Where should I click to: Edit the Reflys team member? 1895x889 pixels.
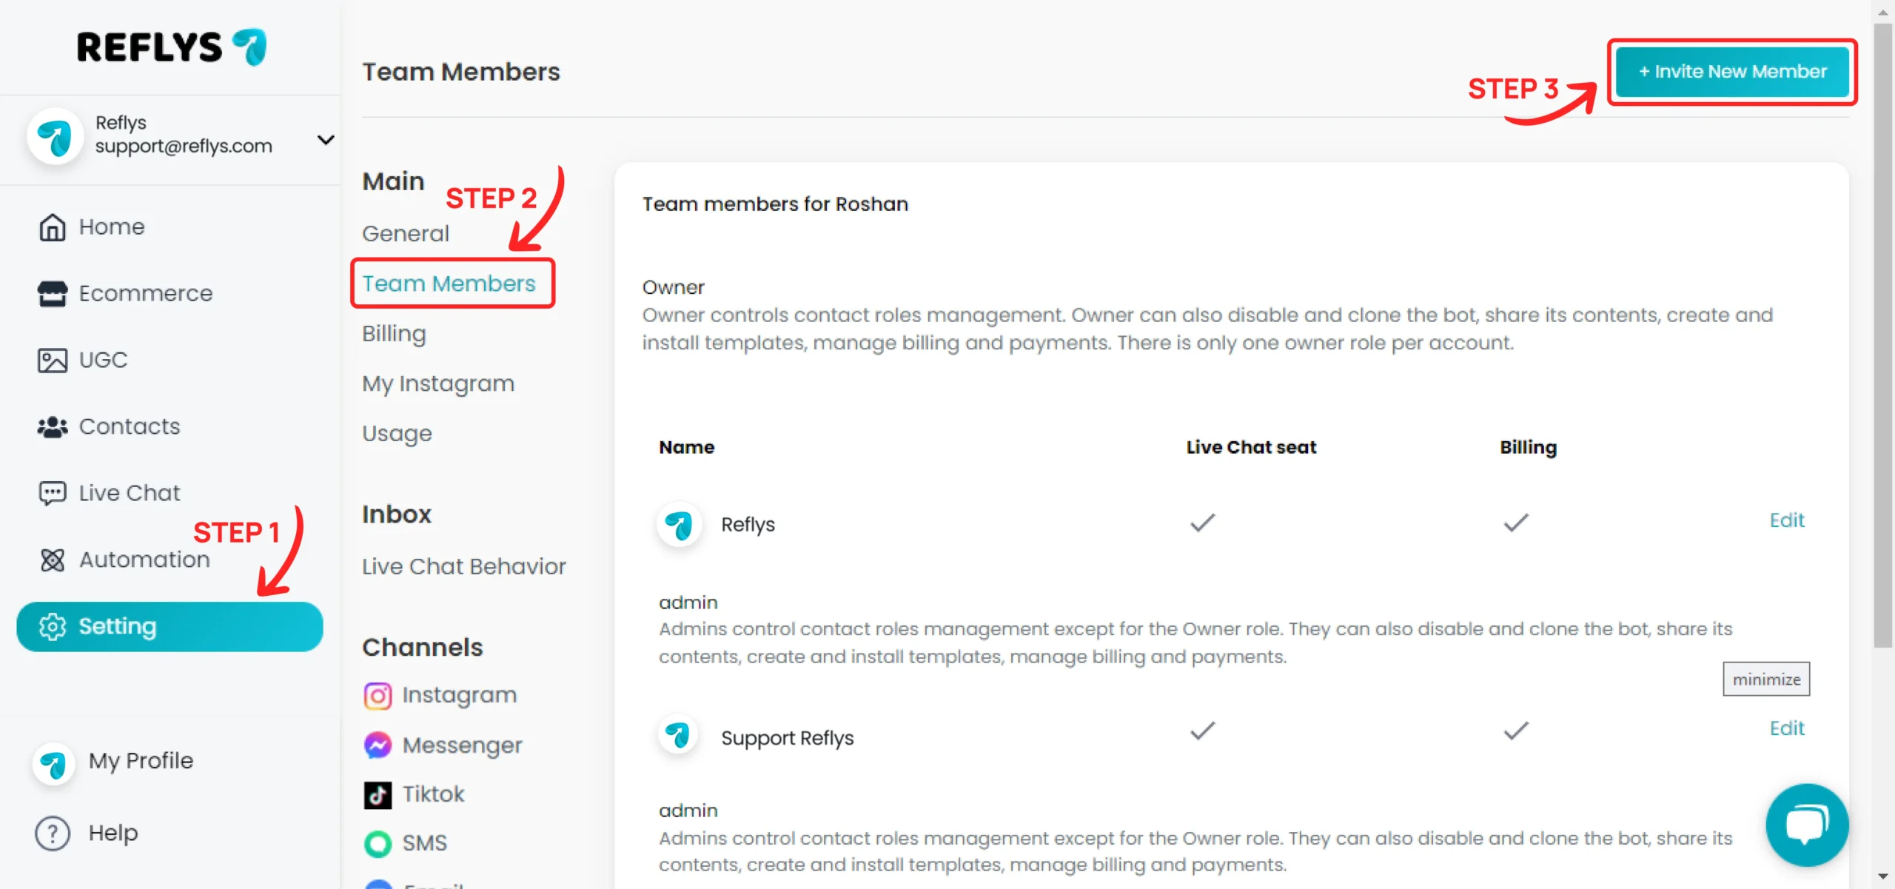pos(1787,520)
